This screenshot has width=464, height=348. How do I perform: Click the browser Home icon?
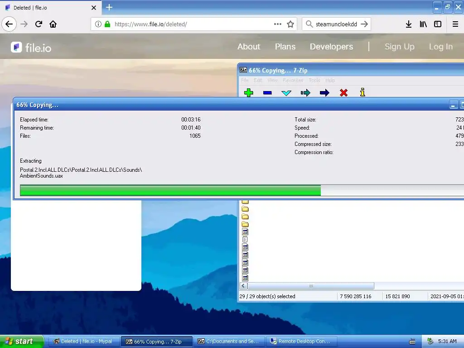(x=53, y=24)
